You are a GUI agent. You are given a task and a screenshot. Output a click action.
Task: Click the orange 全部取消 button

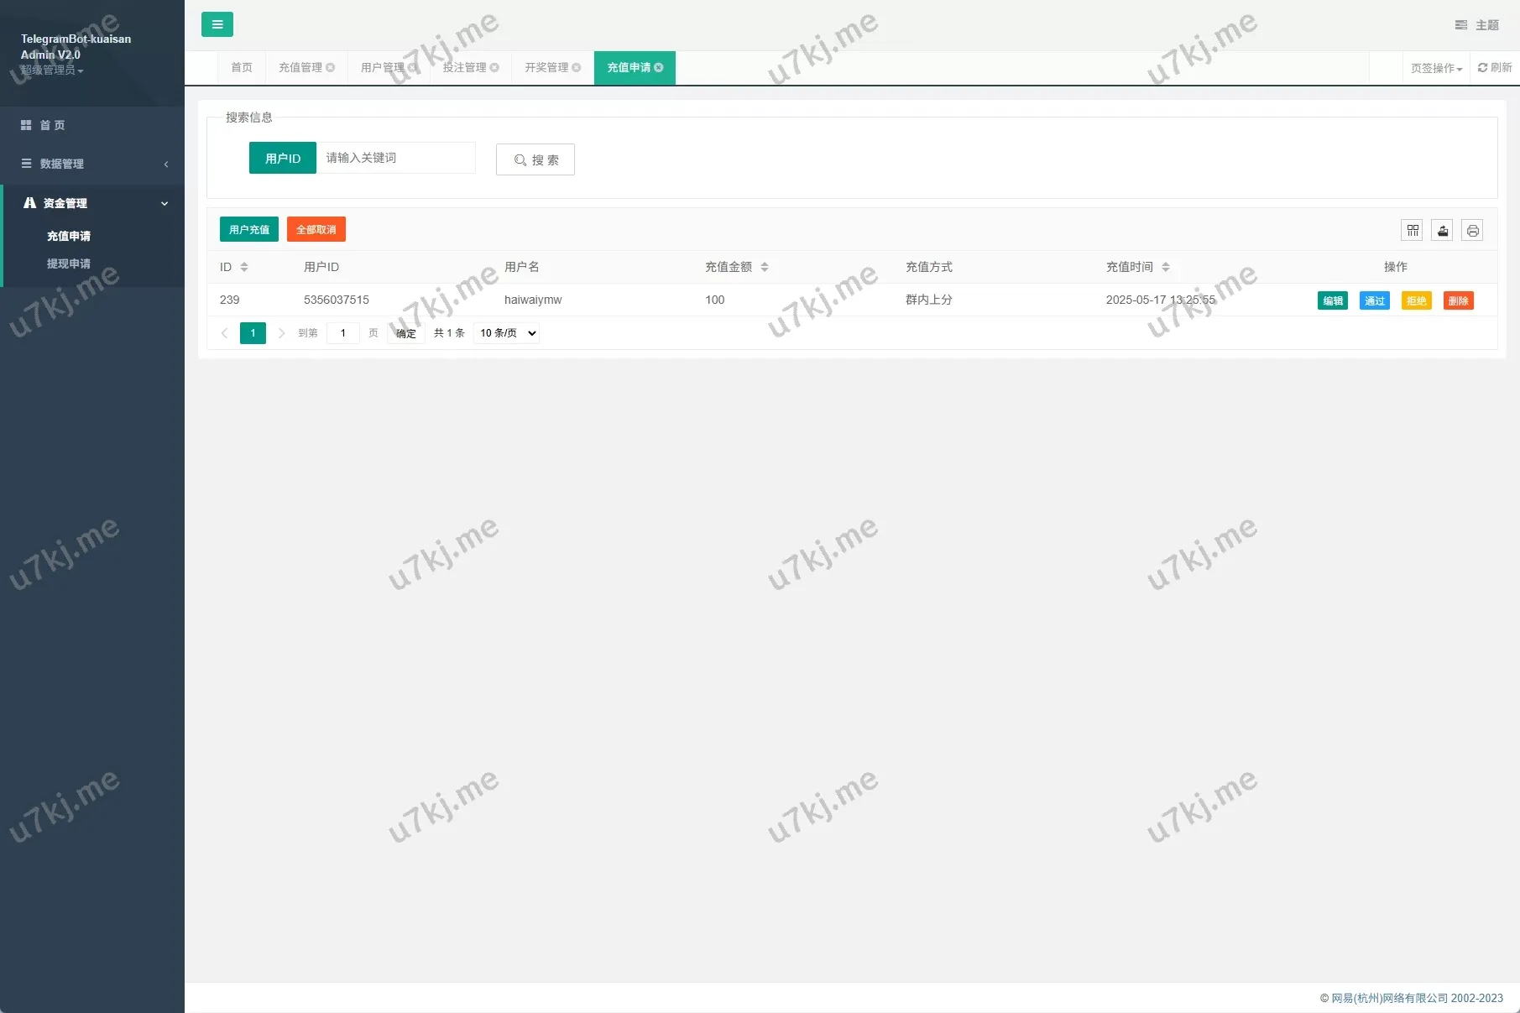point(316,230)
